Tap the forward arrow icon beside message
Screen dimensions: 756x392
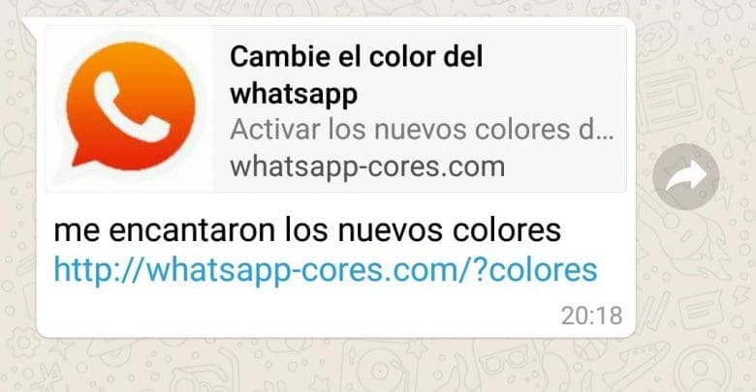(x=685, y=177)
